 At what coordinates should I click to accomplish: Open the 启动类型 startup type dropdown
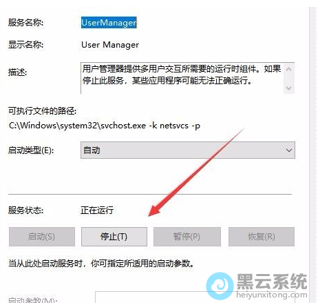point(188,150)
